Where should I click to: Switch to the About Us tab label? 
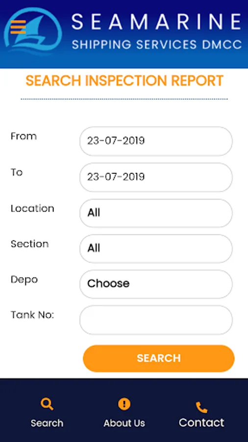pyautogui.click(x=124, y=423)
